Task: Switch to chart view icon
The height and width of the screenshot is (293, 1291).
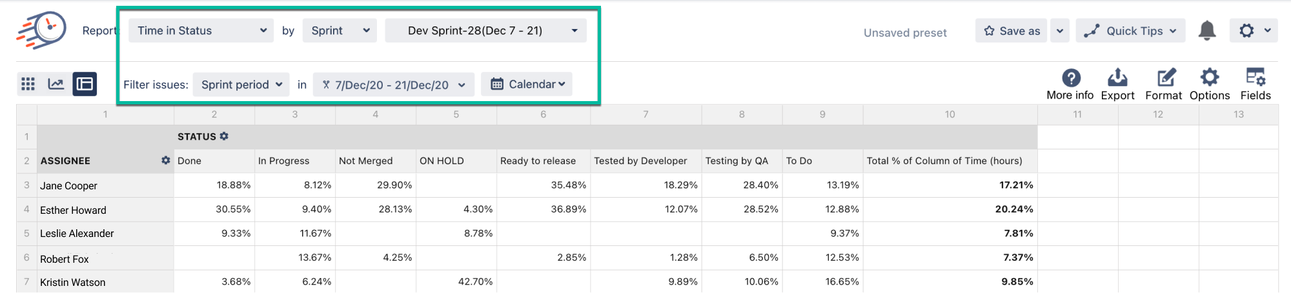Action: pyautogui.click(x=56, y=84)
